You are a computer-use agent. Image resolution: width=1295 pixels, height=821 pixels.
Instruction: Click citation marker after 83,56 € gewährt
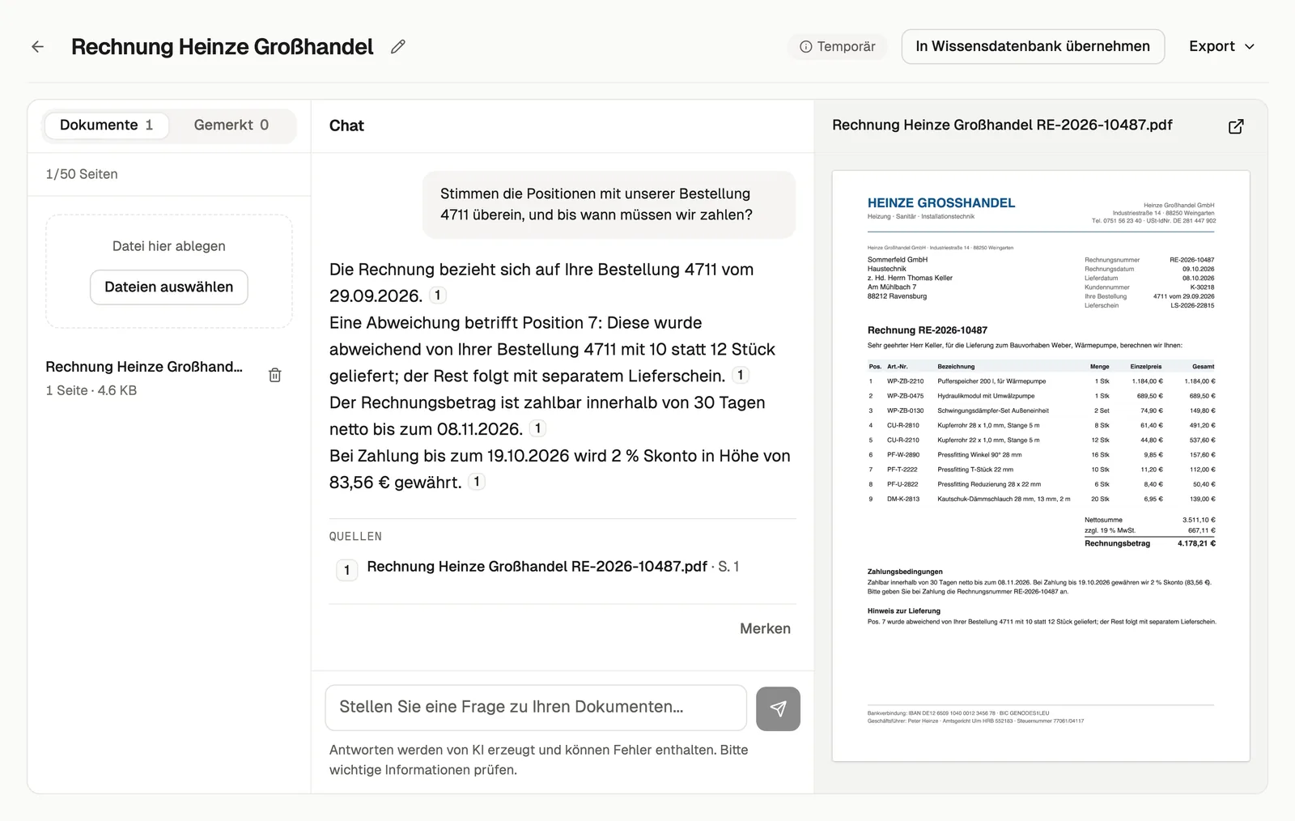pos(477,483)
